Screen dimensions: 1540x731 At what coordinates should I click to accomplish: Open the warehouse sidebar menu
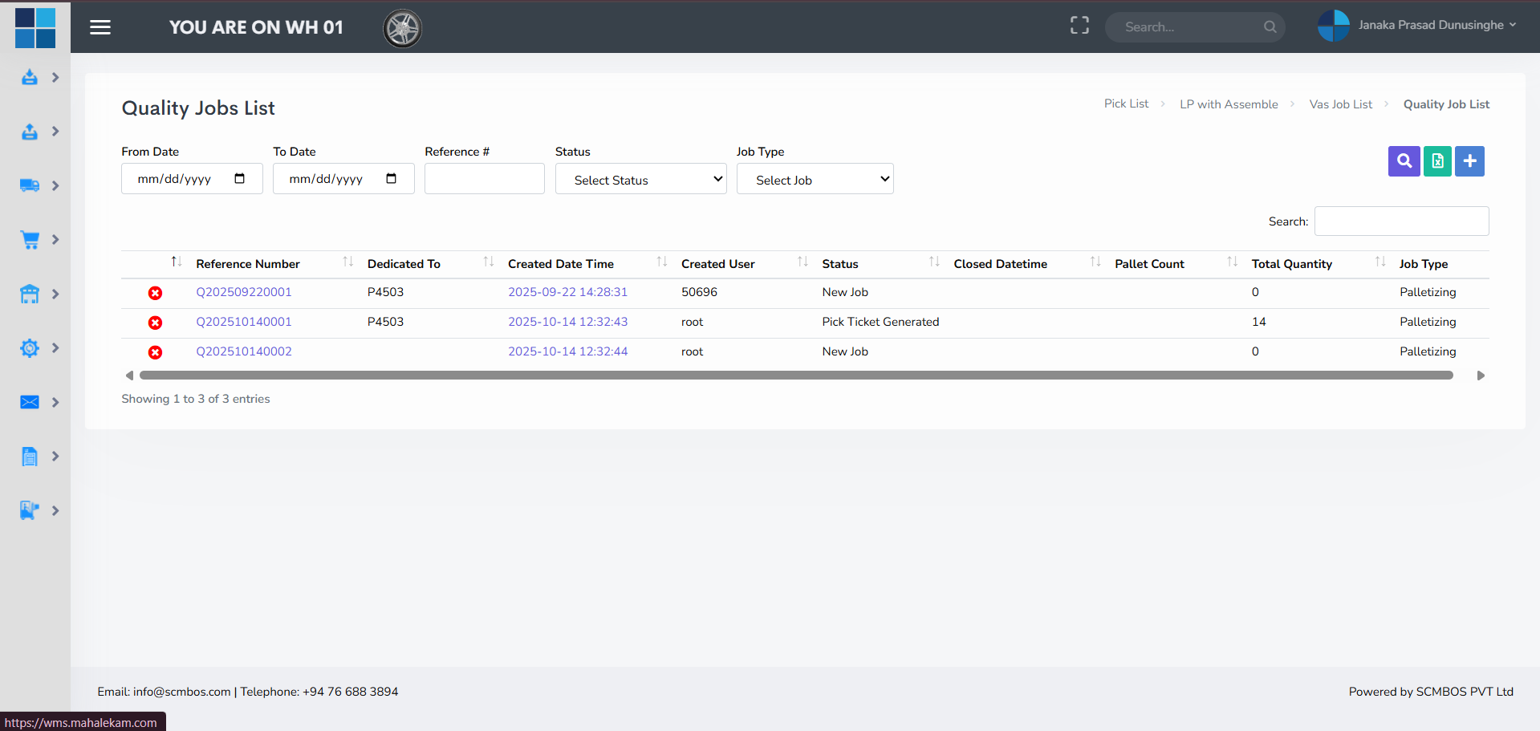(30, 294)
